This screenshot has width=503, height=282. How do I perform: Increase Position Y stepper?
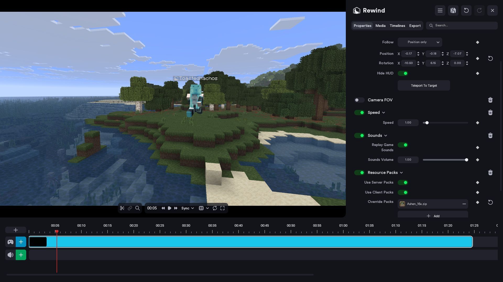click(442, 52)
